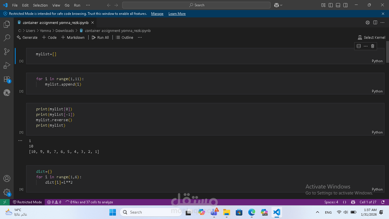This screenshot has height=219, width=389.
Task: Click the vertical scrollbar thumb of notebook
Action: [x=387, y=52]
